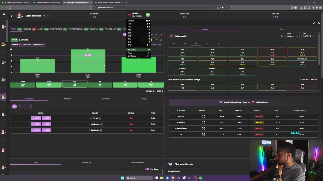The height and width of the screenshot is (181, 323).
Task: Select the PG position tab
Action: [173, 43]
